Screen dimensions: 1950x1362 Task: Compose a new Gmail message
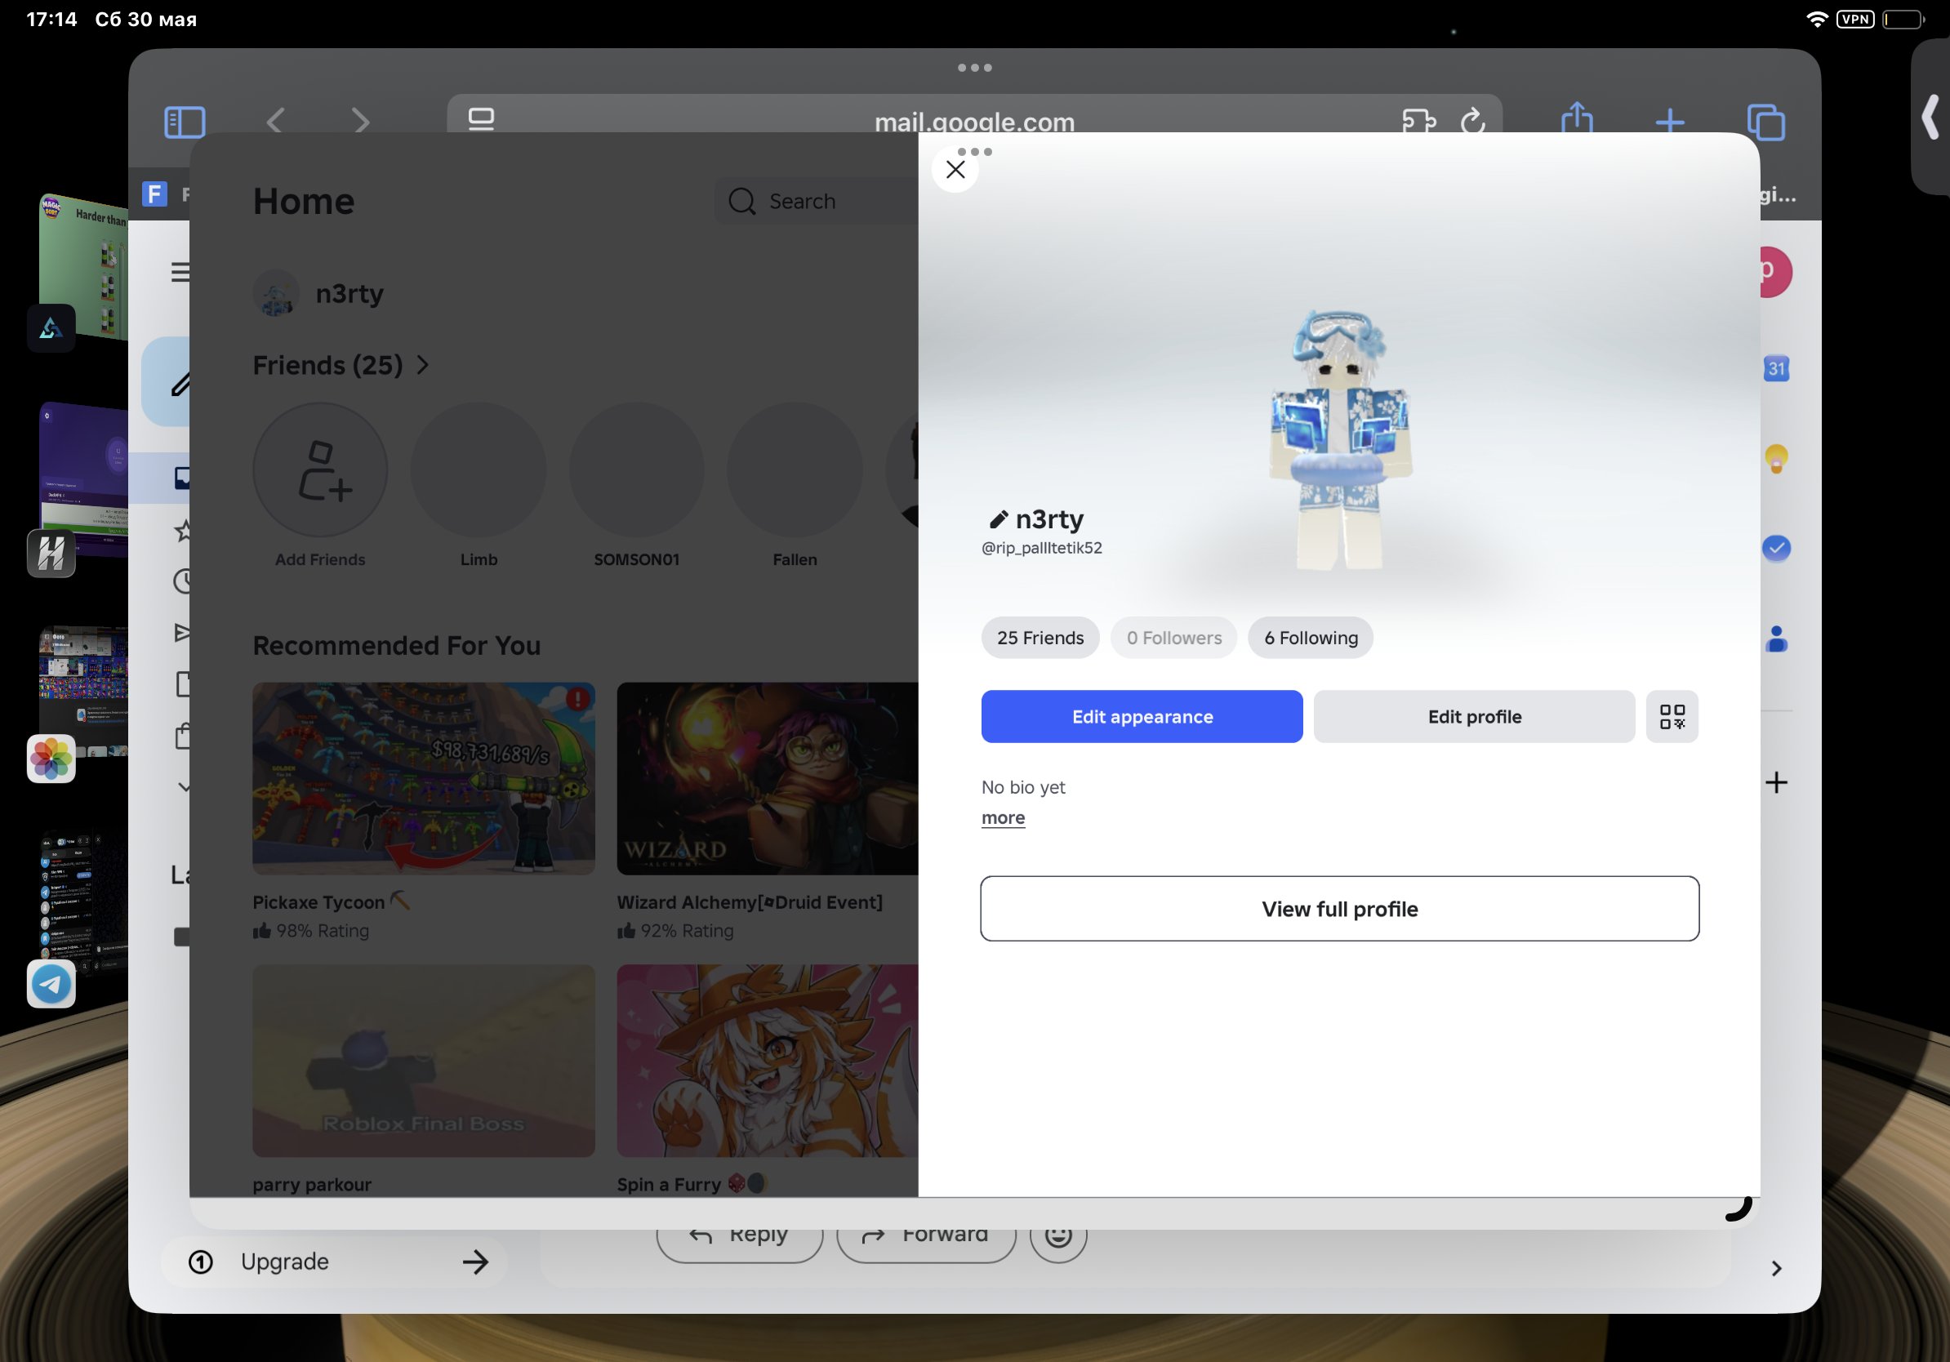[166, 381]
